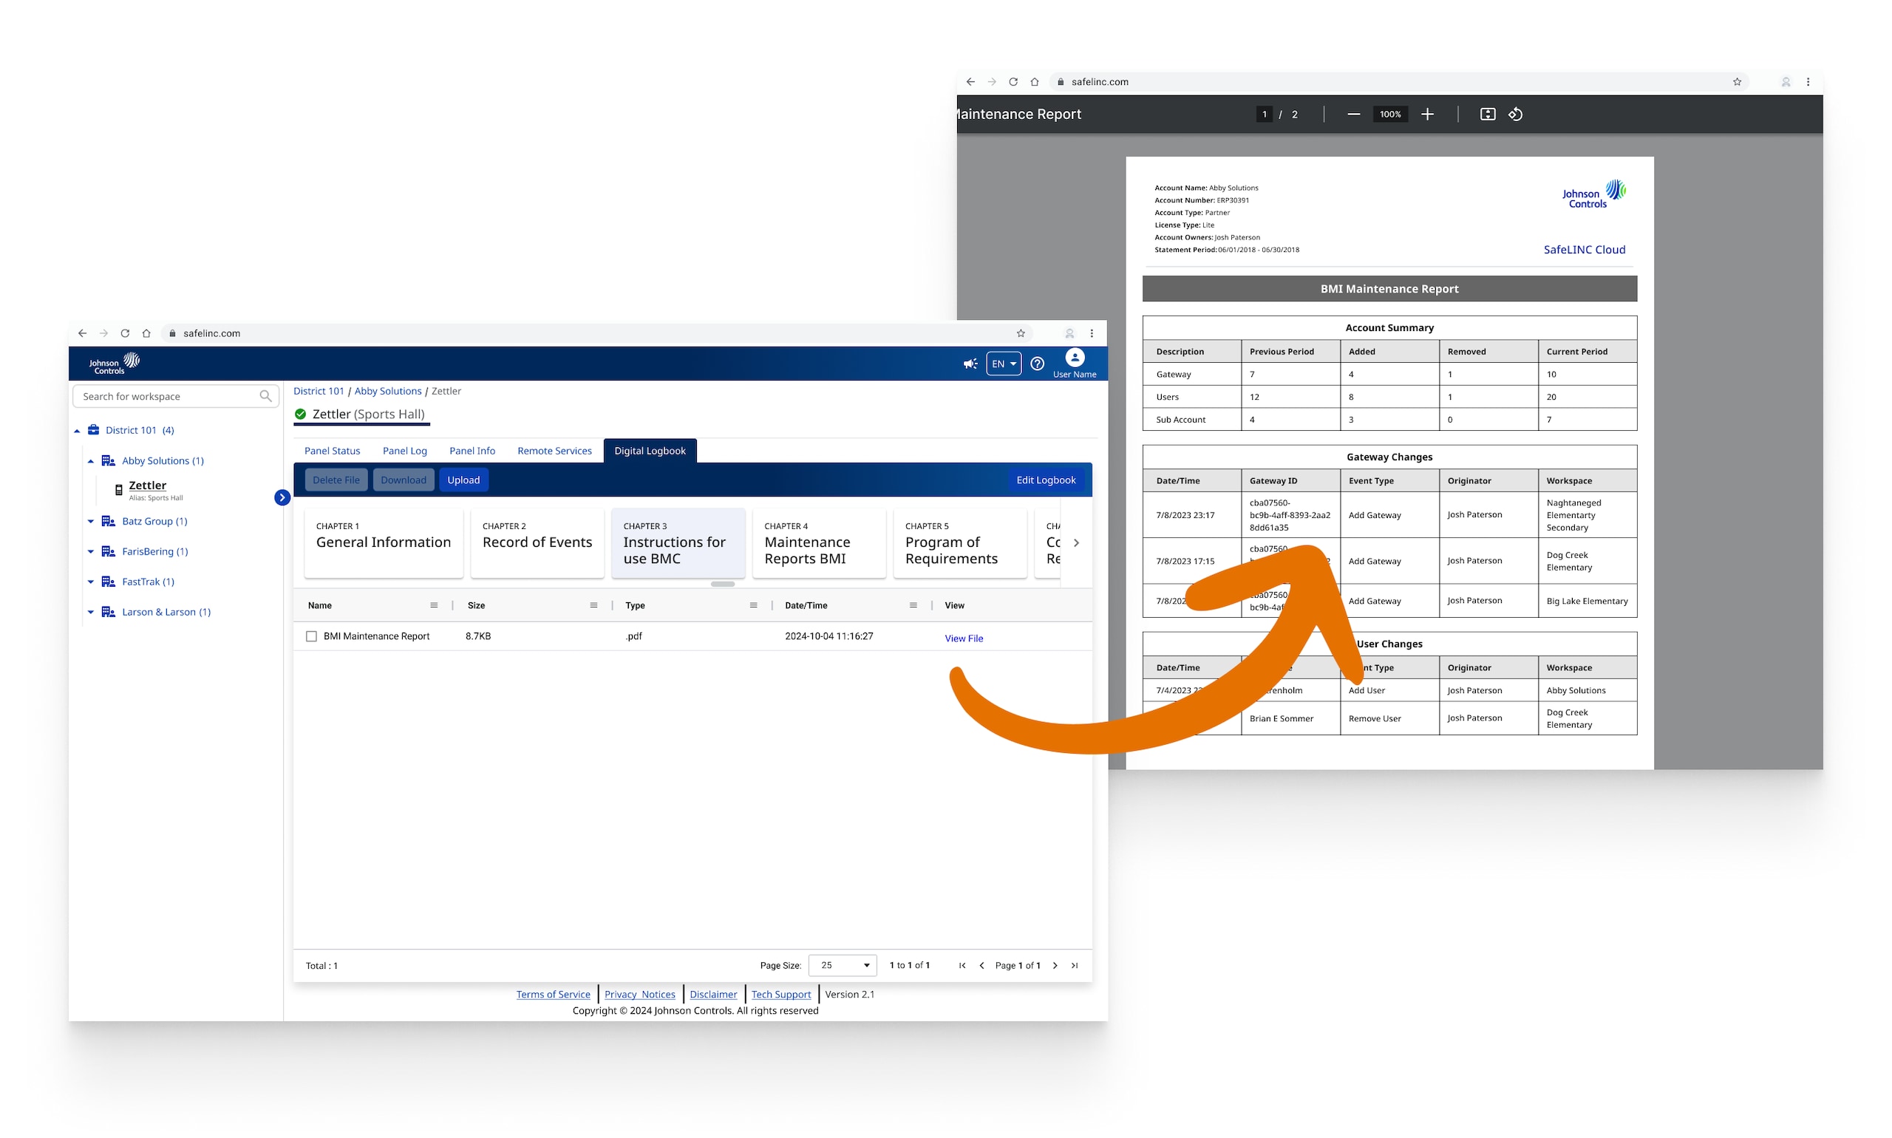The width and height of the screenshot is (1892, 1138).
Task: Click home icon in front browser window
Action: [x=146, y=333]
